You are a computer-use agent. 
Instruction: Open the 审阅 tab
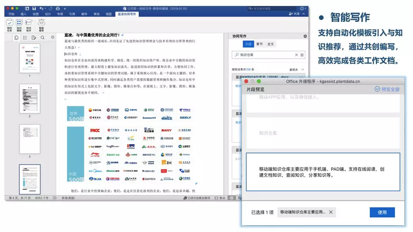(96, 14)
